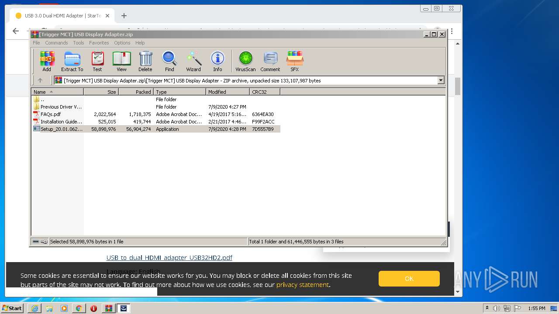Launch the Wizard tool

tap(193, 61)
